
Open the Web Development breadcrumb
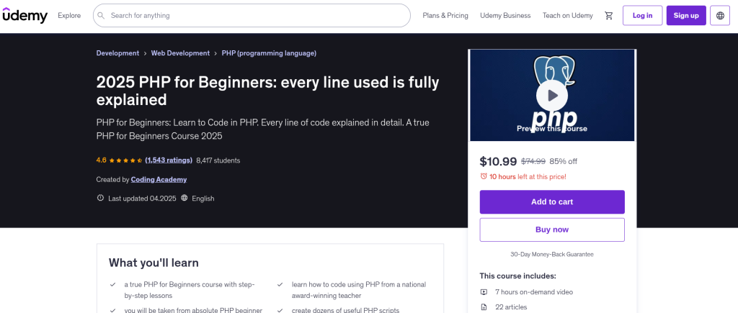(180, 53)
